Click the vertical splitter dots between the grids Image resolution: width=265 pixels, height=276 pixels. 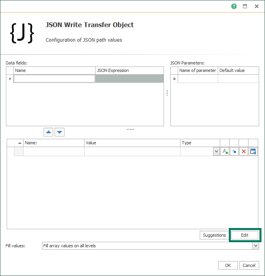point(167,93)
